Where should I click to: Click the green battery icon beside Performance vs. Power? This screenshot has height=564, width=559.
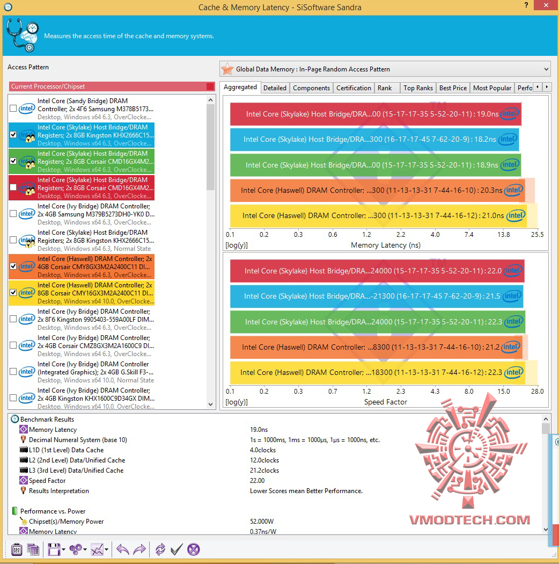pyautogui.click(x=14, y=511)
